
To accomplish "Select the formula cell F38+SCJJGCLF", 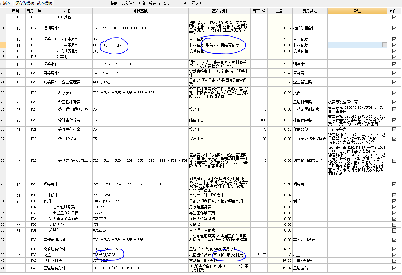I will [140, 255].
